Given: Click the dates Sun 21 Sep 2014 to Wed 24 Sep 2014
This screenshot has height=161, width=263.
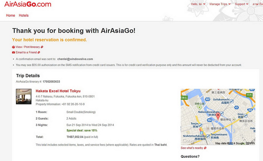Looking at the screenshot, I should click(90, 125).
